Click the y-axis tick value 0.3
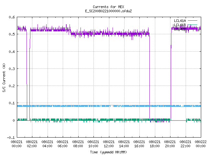 tap(12, 69)
